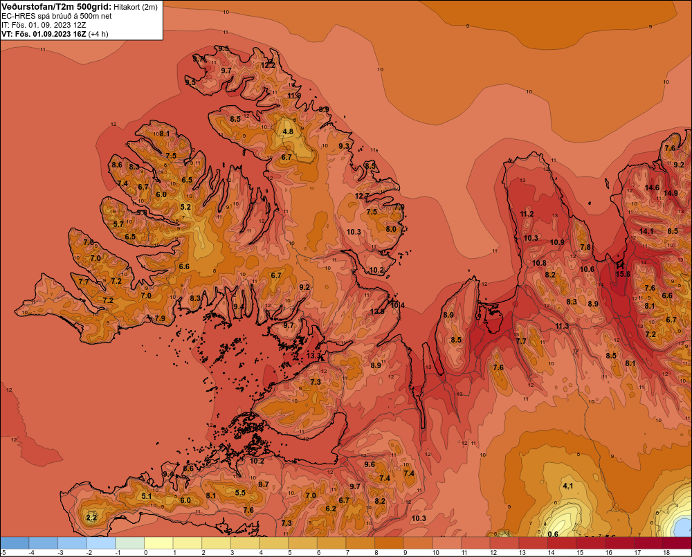Click the 0.6 temperature value
The image size is (692, 557).
pyautogui.click(x=552, y=534)
